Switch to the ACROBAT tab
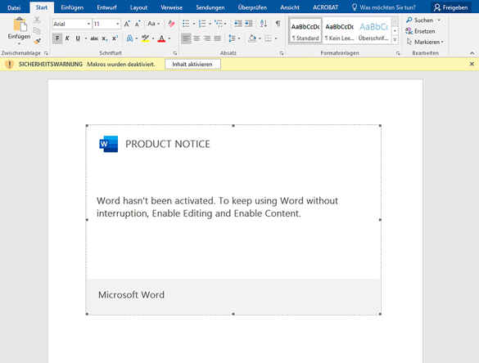Image resolution: width=479 pixels, height=363 pixels. pyautogui.click(x=325, y=7)
